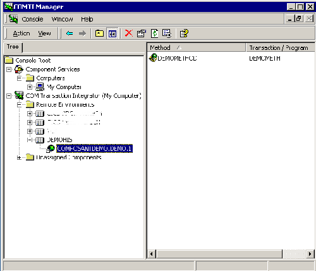Open the Action menu

[21, 33]
